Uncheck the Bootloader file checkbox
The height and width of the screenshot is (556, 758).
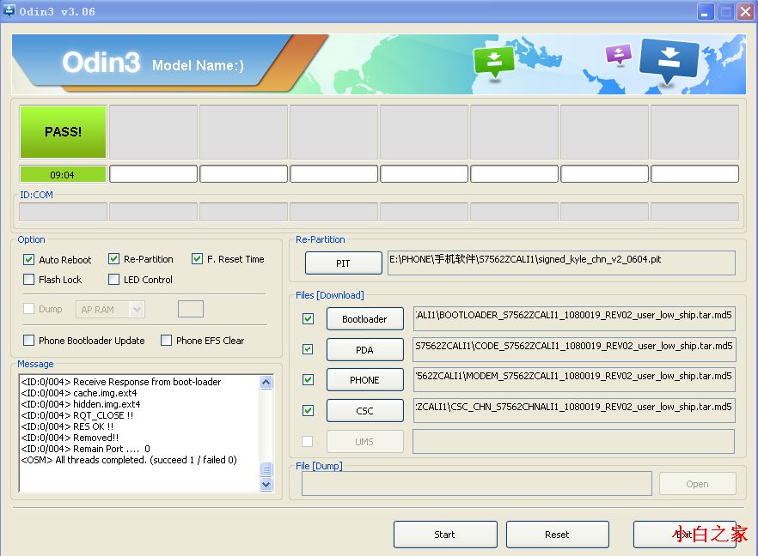click(x=308, y=319)
